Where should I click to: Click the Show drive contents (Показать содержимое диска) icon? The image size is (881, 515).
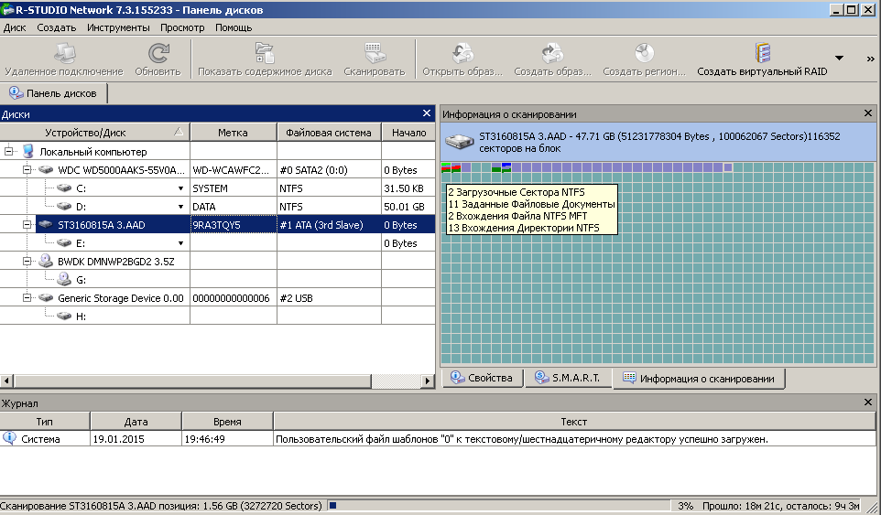(x=265, y=53)
